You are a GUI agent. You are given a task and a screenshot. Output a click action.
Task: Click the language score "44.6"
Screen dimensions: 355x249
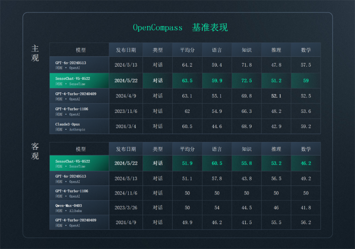point(217,126)
